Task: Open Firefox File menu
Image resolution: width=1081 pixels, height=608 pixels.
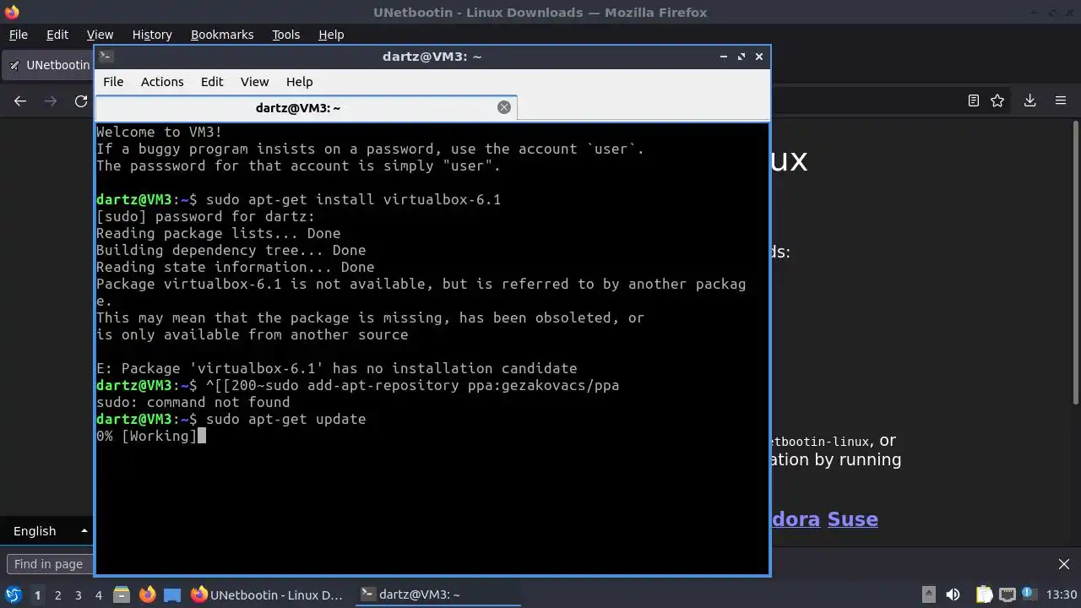Action: 18,35
